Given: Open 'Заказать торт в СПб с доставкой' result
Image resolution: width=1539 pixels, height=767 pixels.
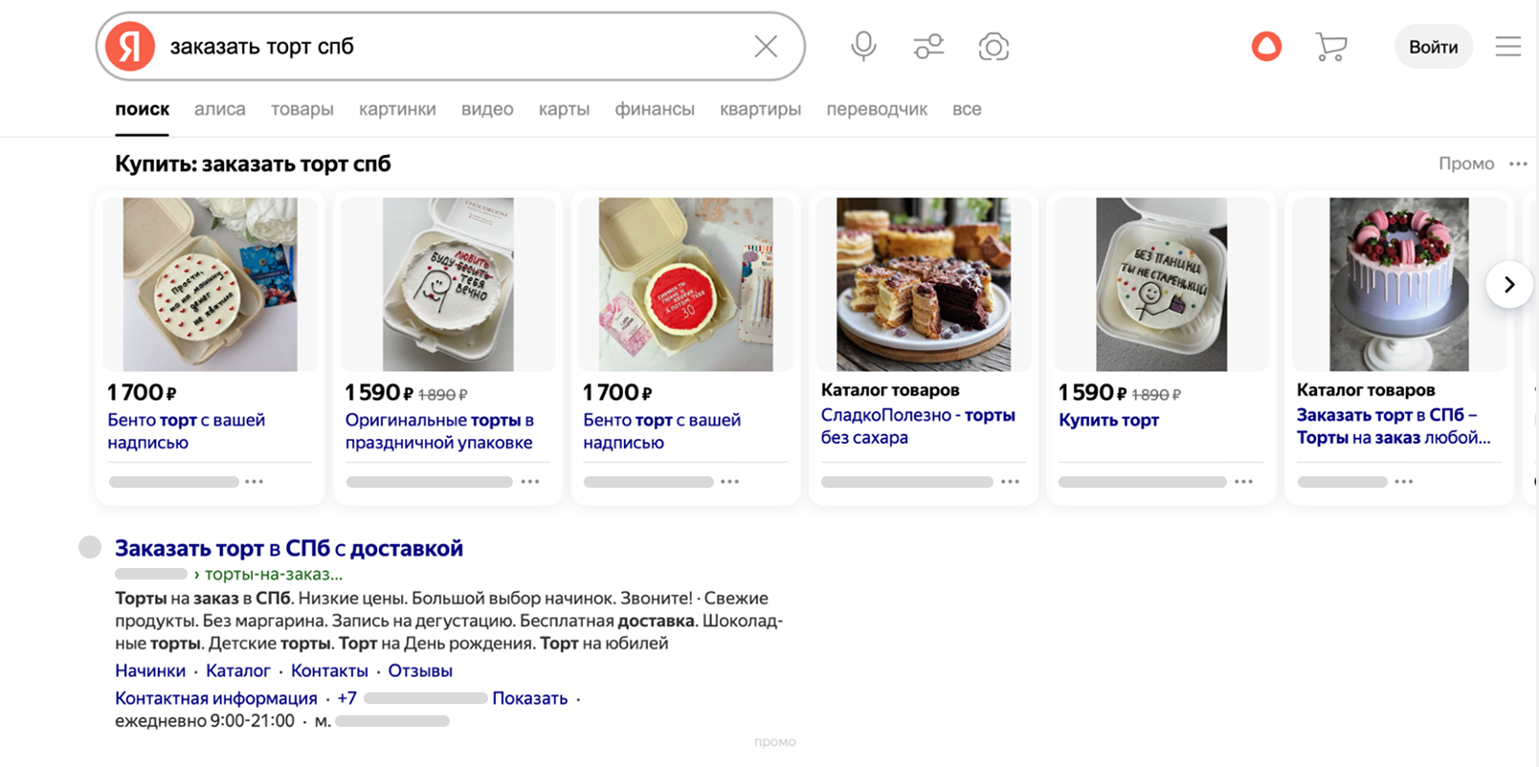Looking at the screenshot, I should pos(288,548).
